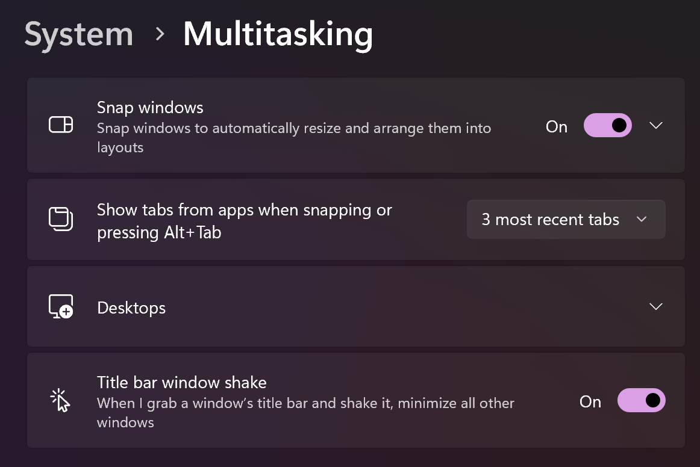Click the Snap windows layout icon
Image resolution: width=700 pixels, height=467 pixels.
[61, 125]
